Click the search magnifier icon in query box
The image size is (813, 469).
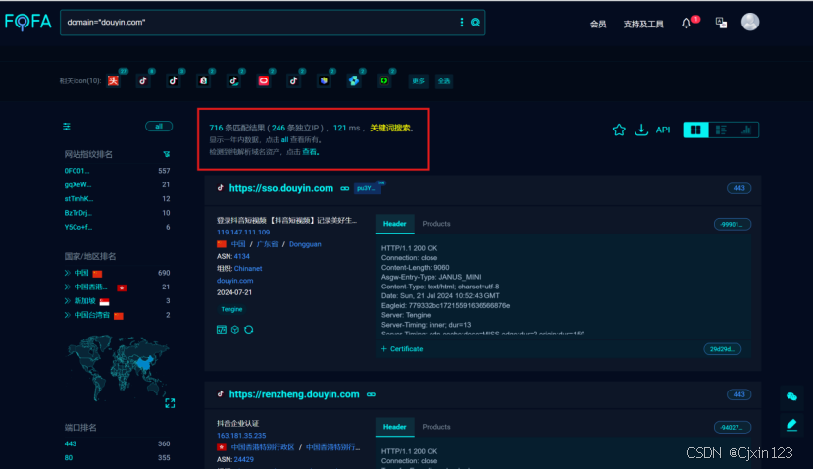coord(475,23)
